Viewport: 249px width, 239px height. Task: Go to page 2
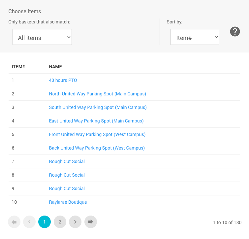(x=60, y=222)
